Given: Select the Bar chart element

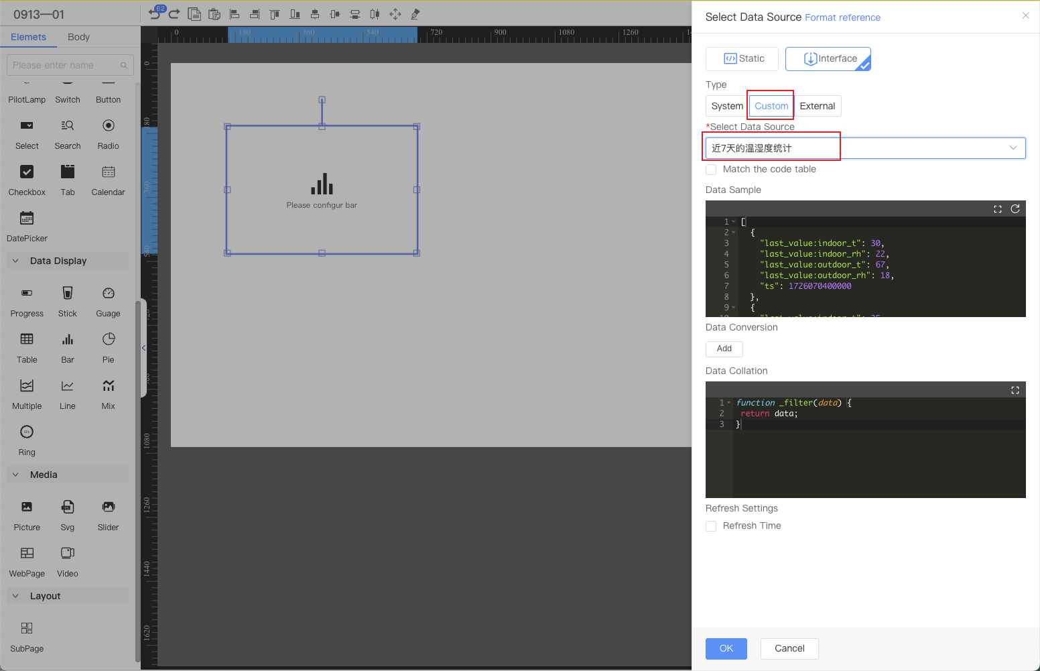Looking at the screenshot, I should 68,340.
